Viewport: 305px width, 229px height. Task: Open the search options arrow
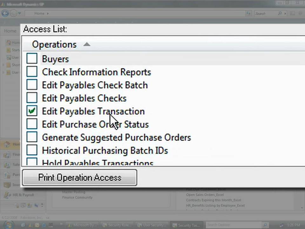285,13
